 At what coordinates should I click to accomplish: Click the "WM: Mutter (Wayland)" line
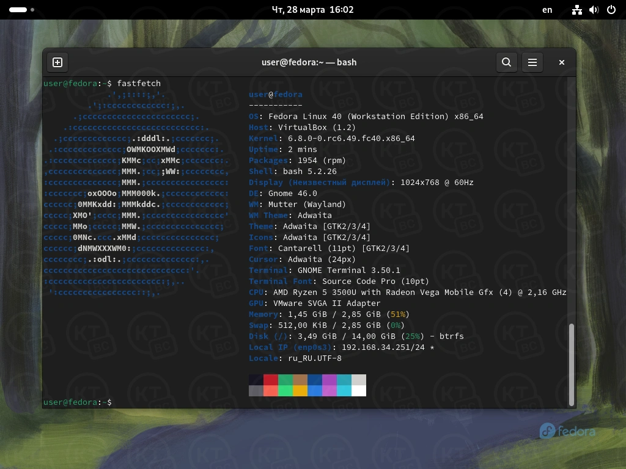click(297, 204)
